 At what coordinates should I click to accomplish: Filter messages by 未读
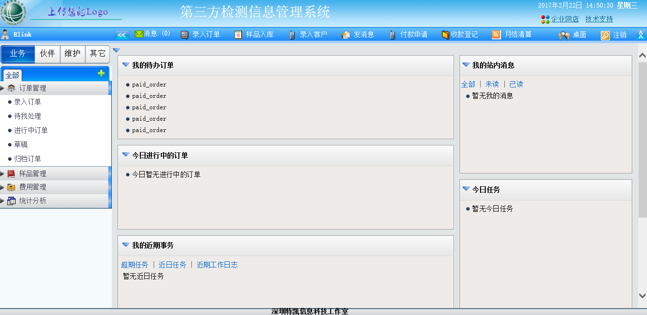[492, 84]
